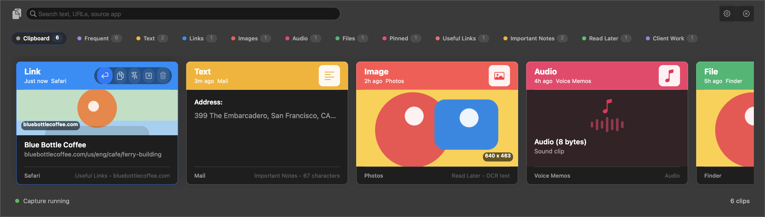Click the 'Photos' footer label
This screenshot has width=765, height=217.
tap(373, 176)
